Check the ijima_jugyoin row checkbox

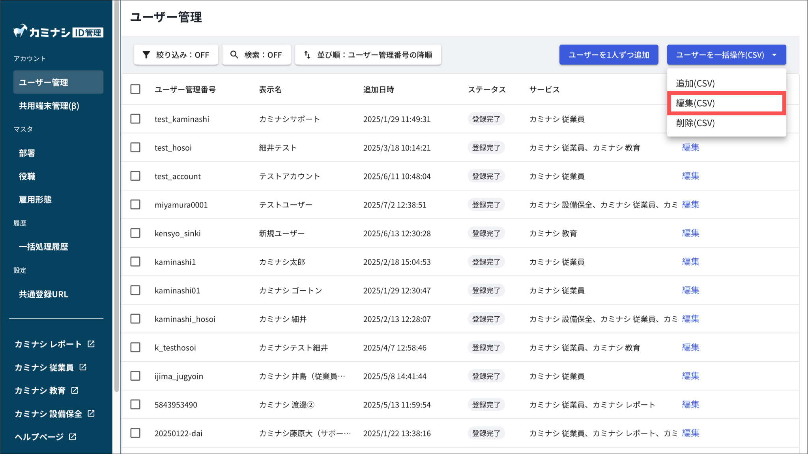point(135,376)
